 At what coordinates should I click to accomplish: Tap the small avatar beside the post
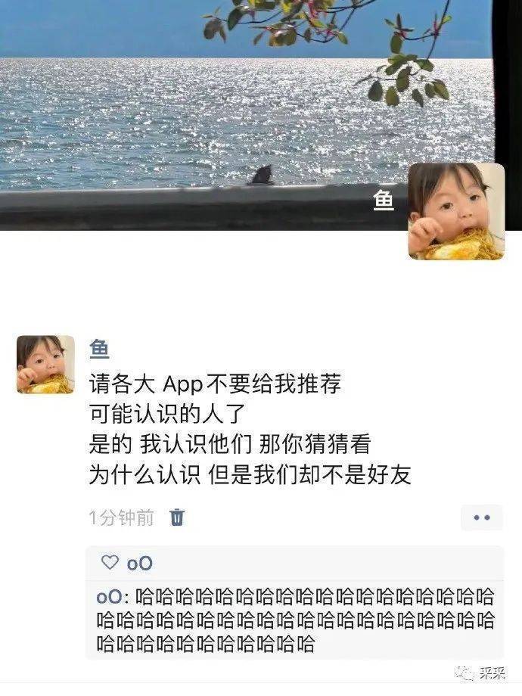45,365
